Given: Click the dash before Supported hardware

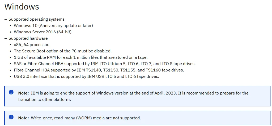Looking at the screenshot, I should pyautogui.click(x=6, y=38).
